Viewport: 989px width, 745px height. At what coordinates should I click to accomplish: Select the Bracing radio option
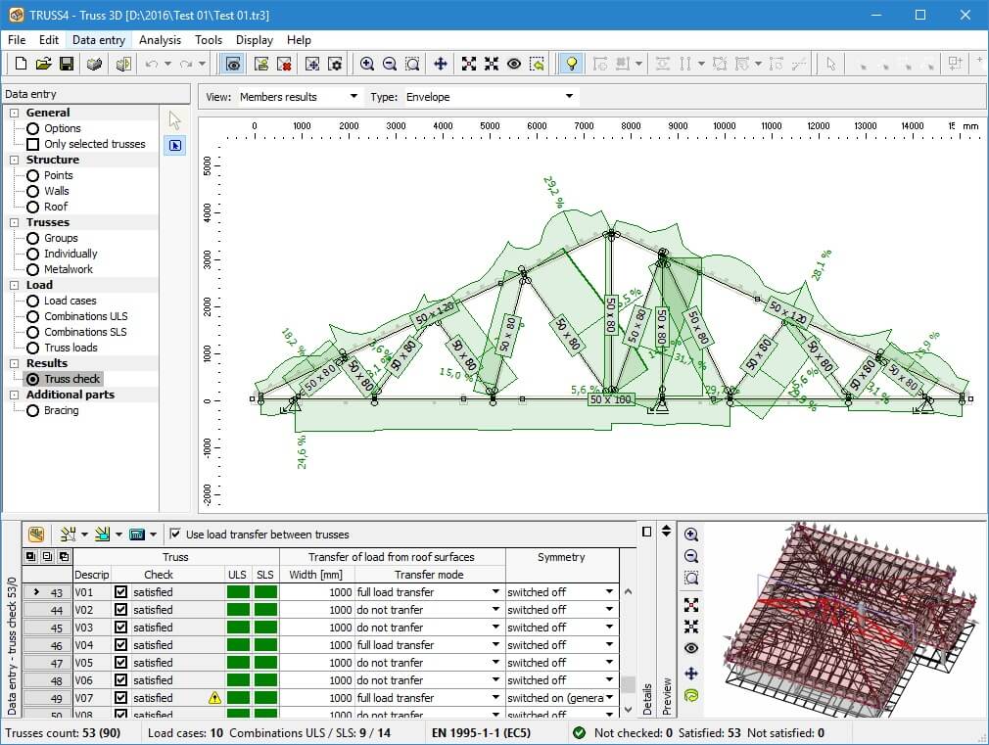pos(33,411)
